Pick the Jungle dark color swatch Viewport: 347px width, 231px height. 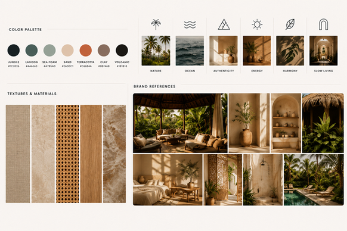14,50
